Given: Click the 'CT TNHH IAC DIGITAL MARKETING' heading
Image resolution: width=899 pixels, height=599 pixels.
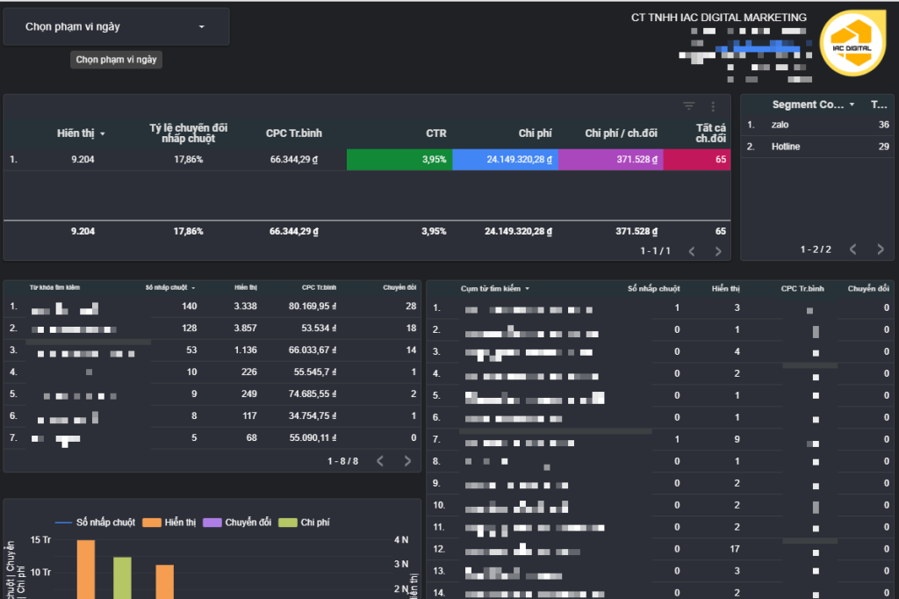Looking at the screenshot, I should (718, 18).
